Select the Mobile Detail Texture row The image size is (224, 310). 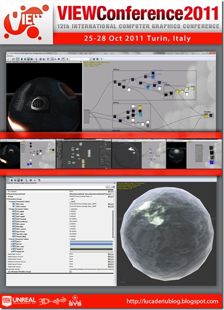click(60, 259)
